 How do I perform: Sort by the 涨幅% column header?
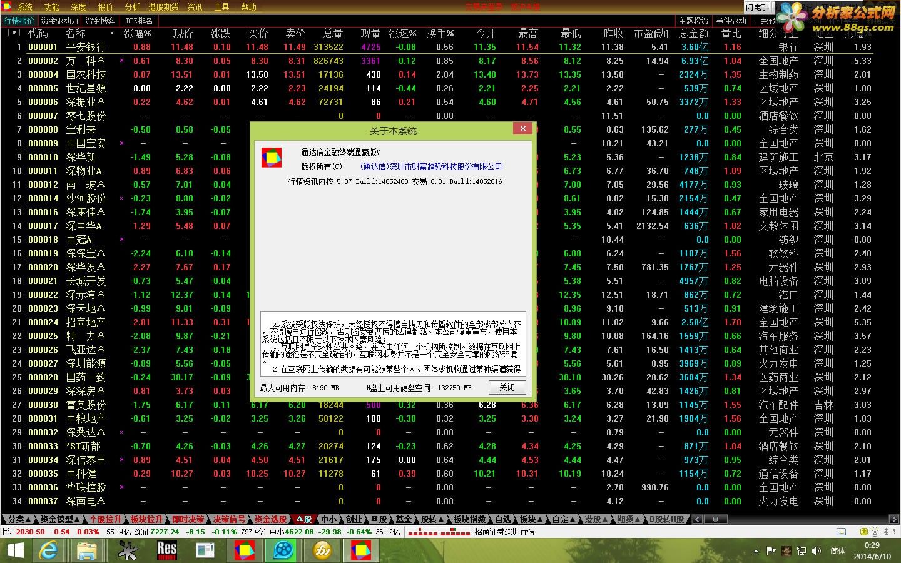(x=138, y=33)
